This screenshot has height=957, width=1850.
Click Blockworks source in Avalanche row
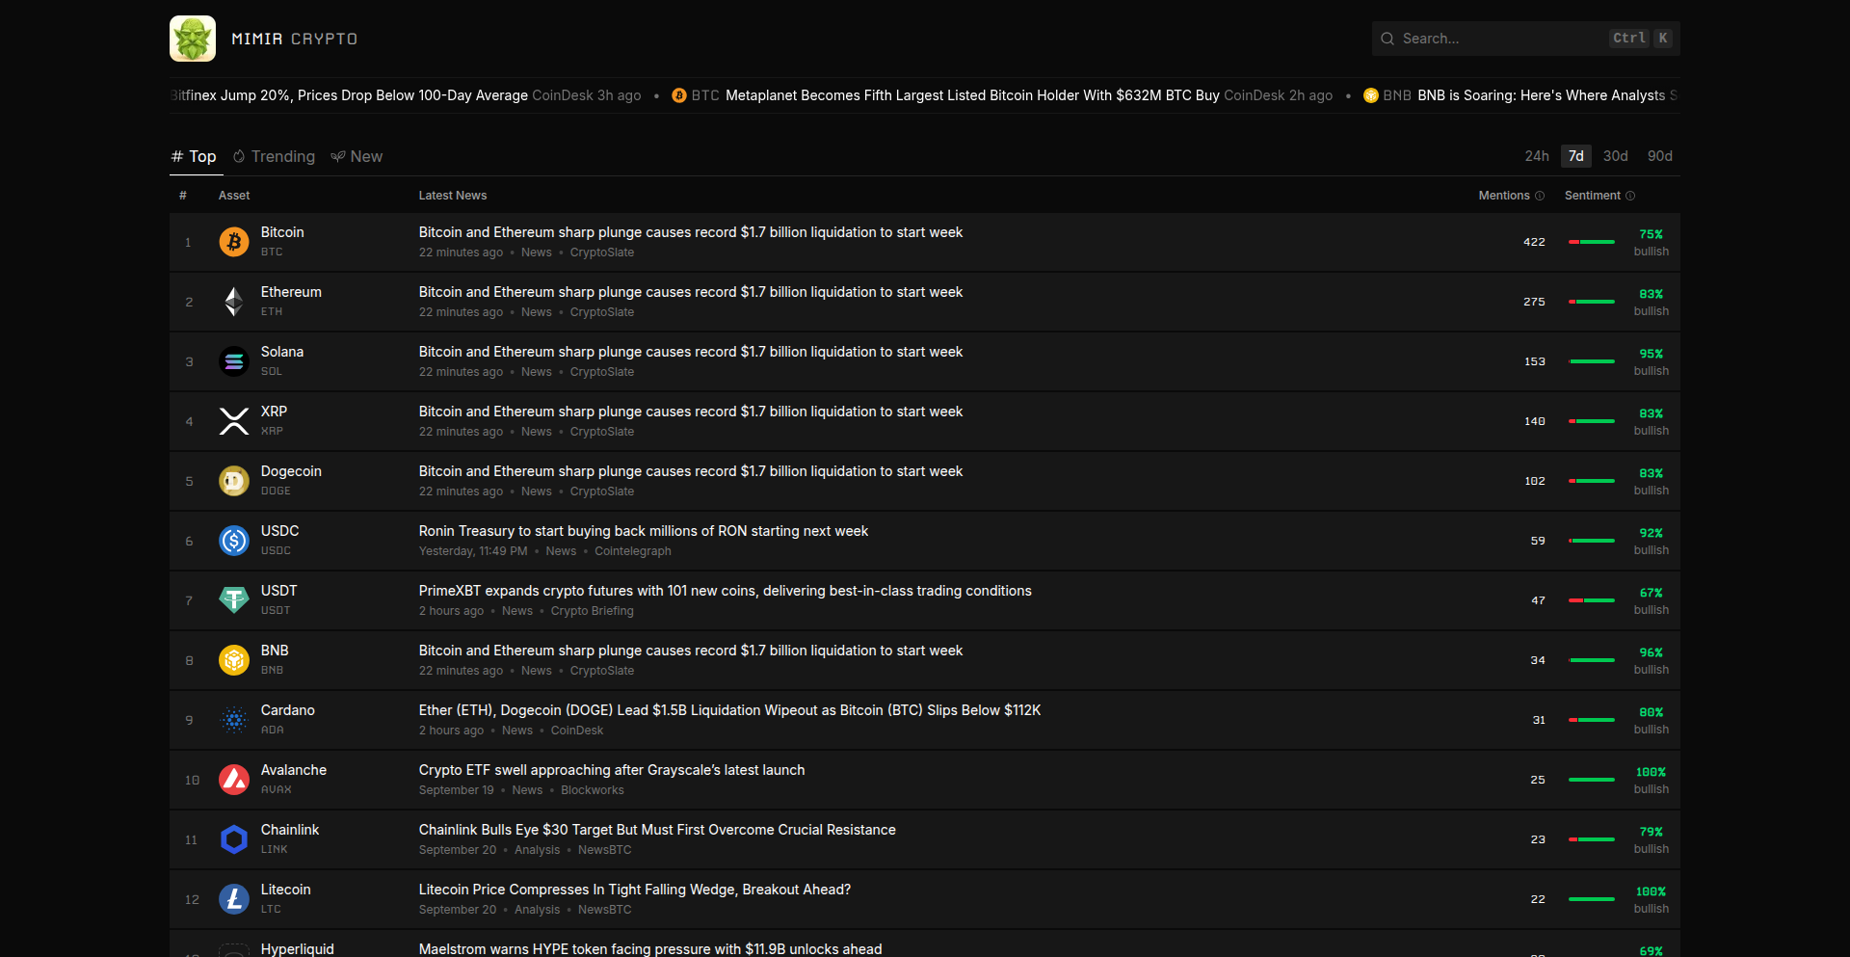(593, 790)
